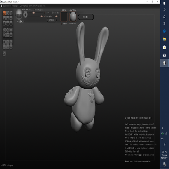Click the button below the Strength slider
This screenshot has width=169, height=169.
pyautogui.click(x=52, y=20)
